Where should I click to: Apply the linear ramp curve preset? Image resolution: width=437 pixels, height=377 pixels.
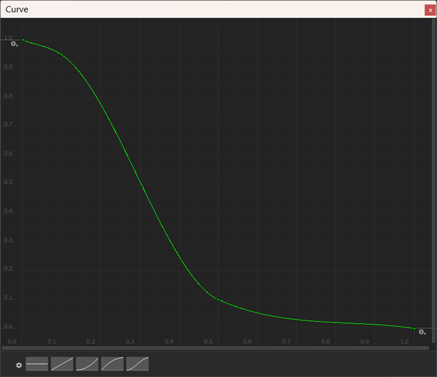tap(62, 364)
